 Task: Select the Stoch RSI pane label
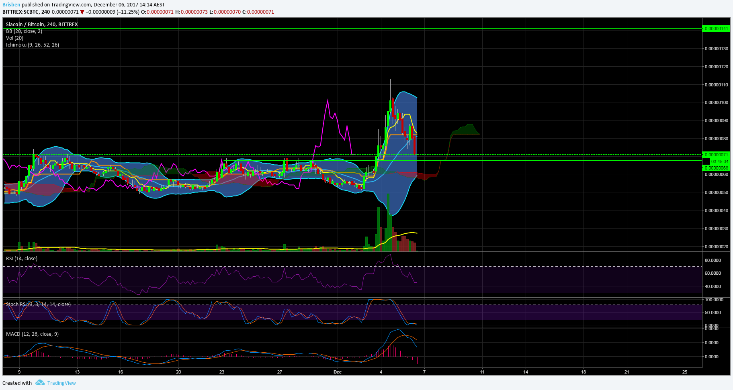(38, 304)
